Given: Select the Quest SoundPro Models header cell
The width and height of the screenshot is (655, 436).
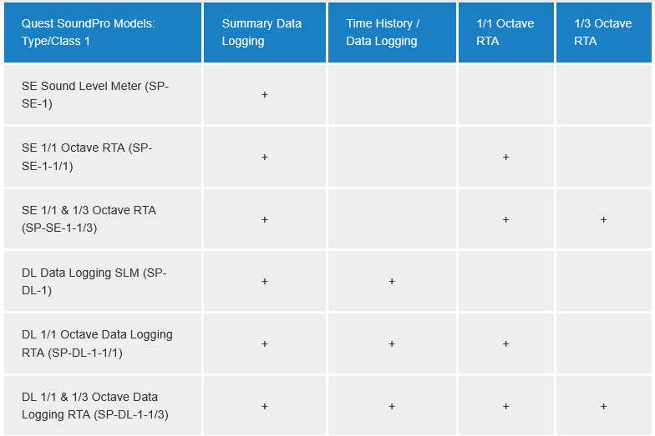Looking at the screenshot, I should pos(89,33).
